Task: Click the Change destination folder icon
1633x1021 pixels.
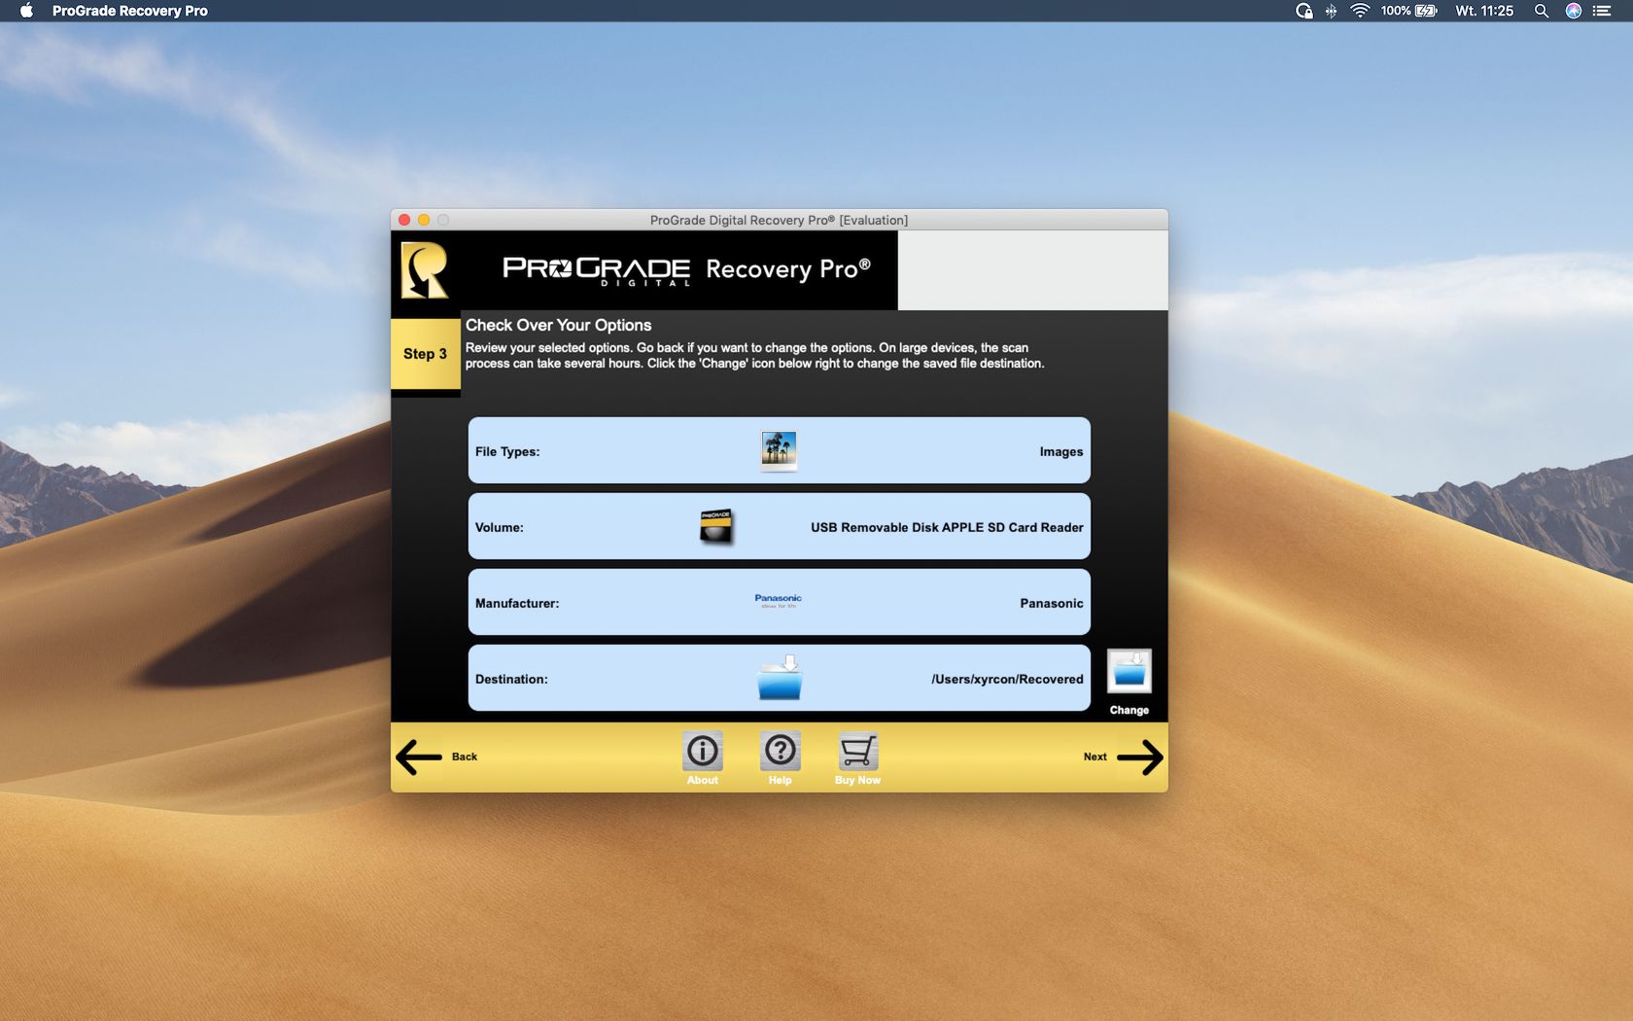Action: 1129,671
